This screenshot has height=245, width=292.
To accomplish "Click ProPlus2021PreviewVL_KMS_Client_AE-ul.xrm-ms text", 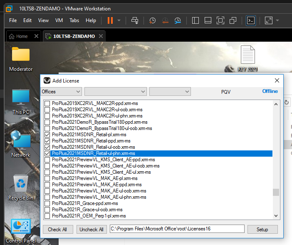I will pyautogui.click(x=101, y=172).
